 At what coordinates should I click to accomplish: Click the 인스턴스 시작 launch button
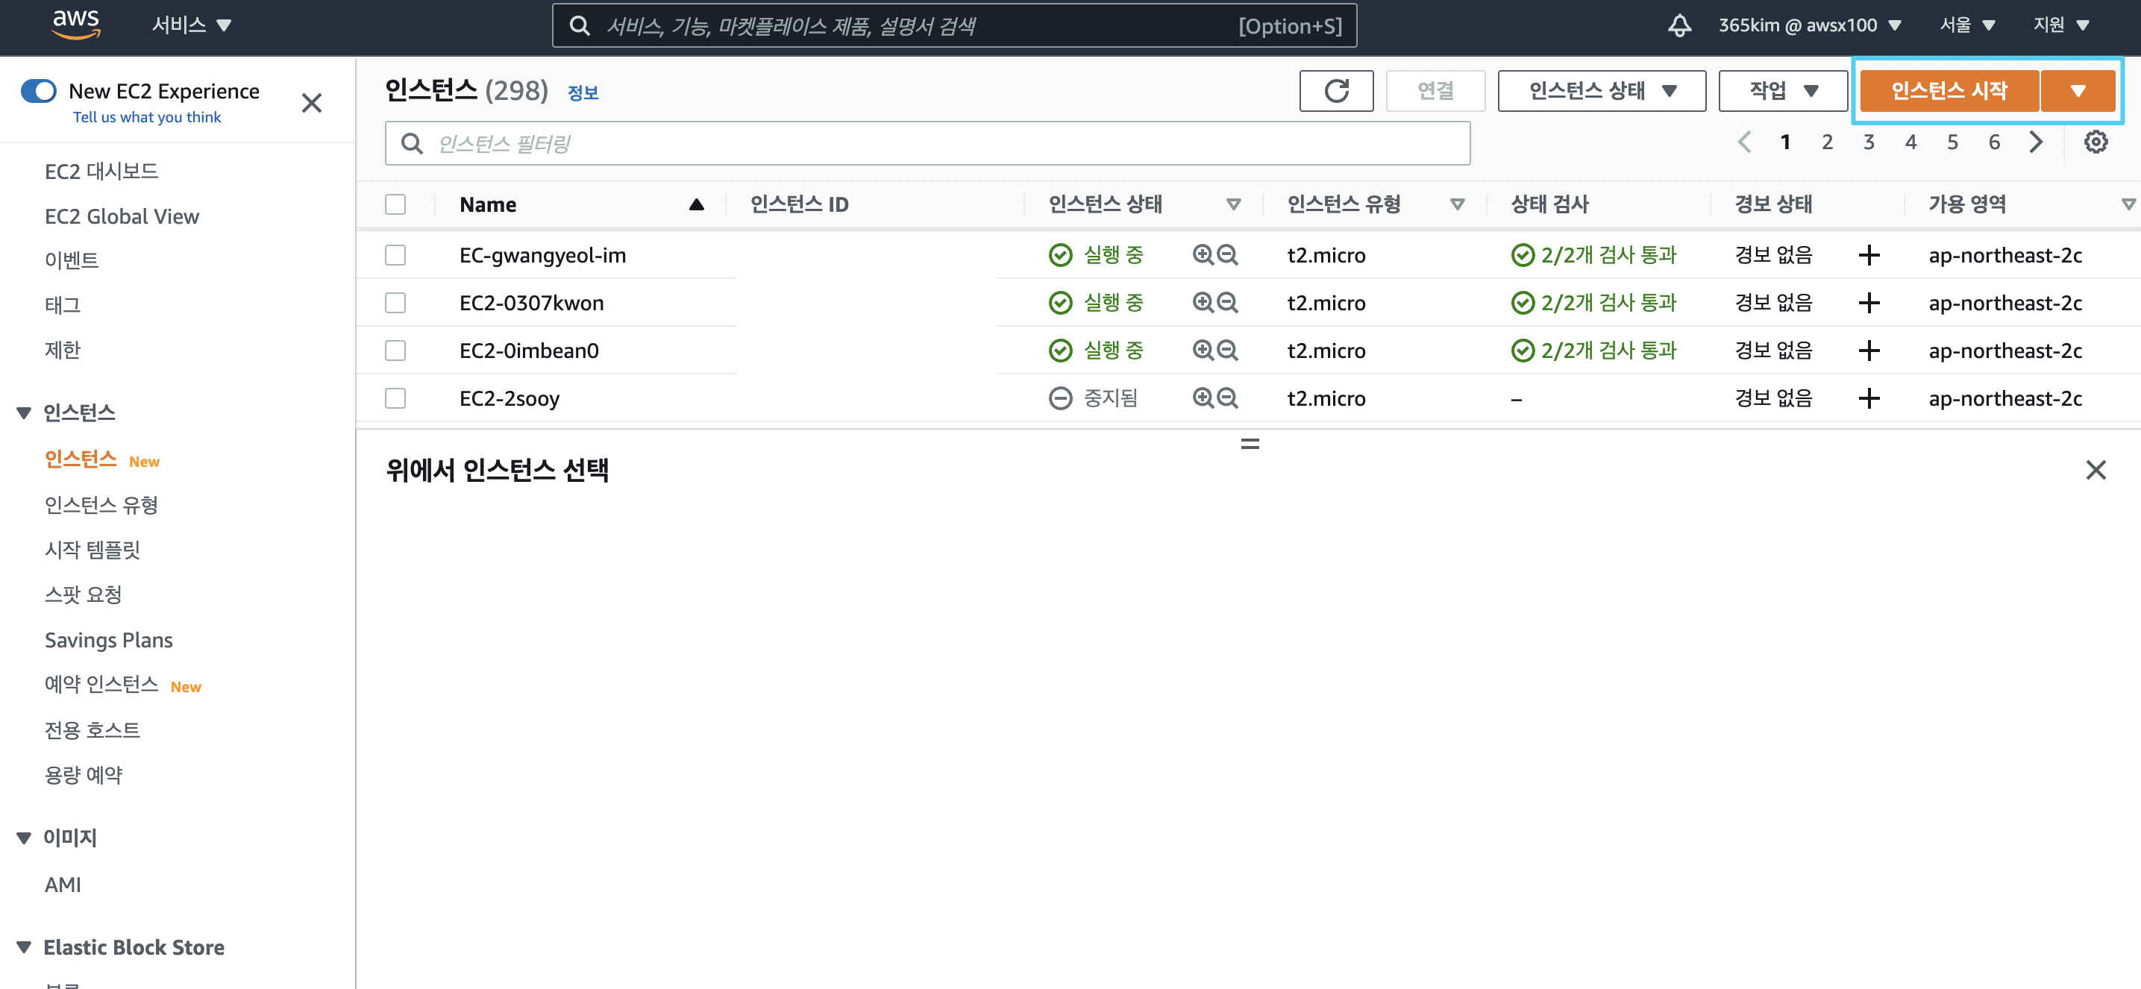coord(1949,90)
